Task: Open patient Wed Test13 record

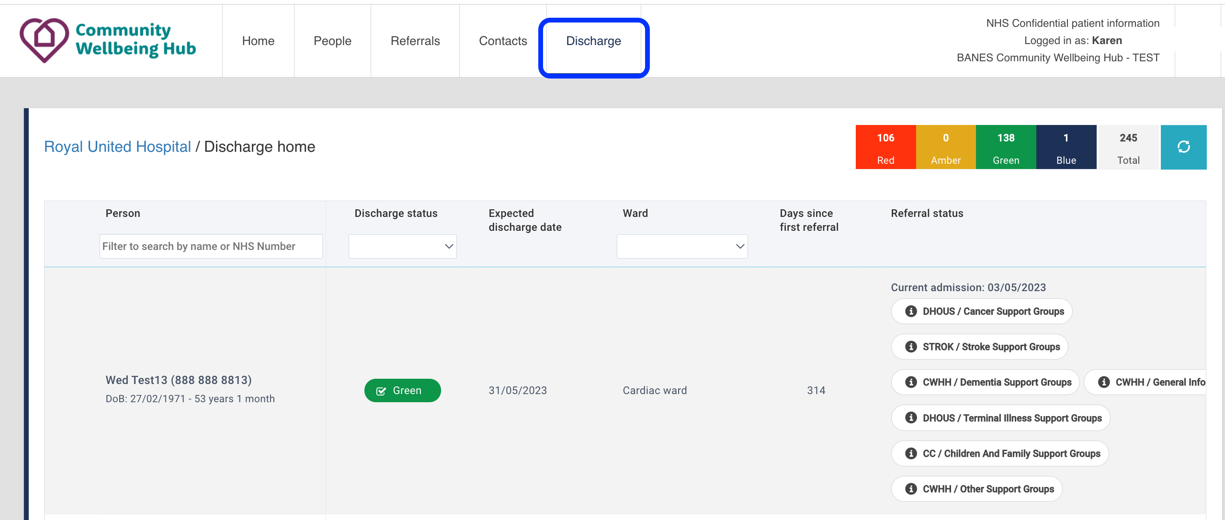Action: coord(178,380)
